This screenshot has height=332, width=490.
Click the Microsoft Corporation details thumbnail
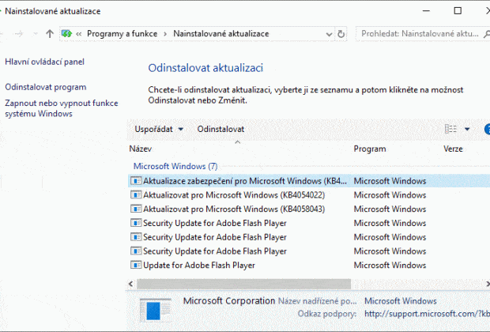156,310
